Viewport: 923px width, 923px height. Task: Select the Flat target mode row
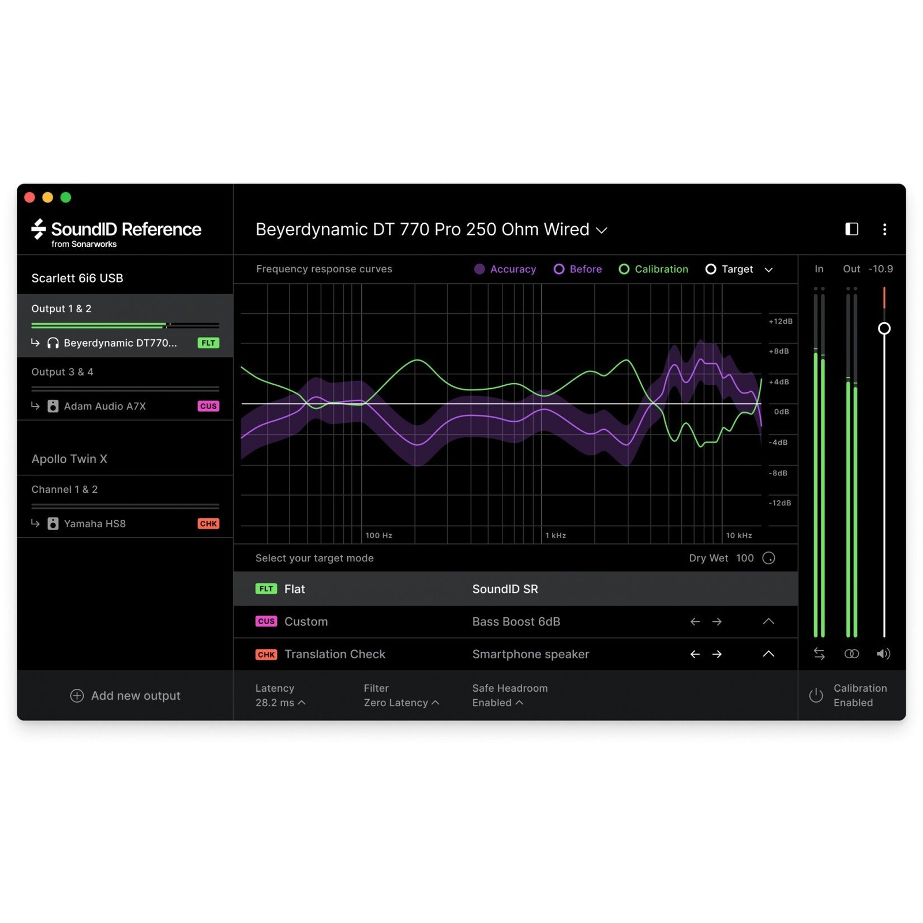point(516,589)
